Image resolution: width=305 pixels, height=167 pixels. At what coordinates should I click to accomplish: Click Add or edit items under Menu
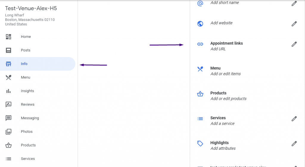226,74
